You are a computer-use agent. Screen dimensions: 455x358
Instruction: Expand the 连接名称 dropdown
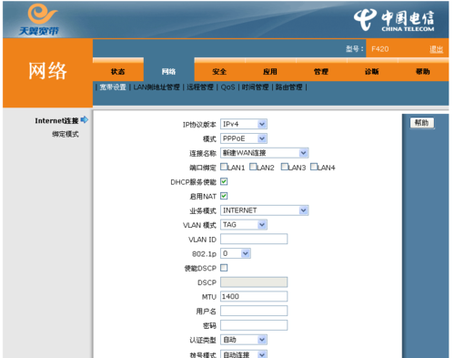coord(265,153)
